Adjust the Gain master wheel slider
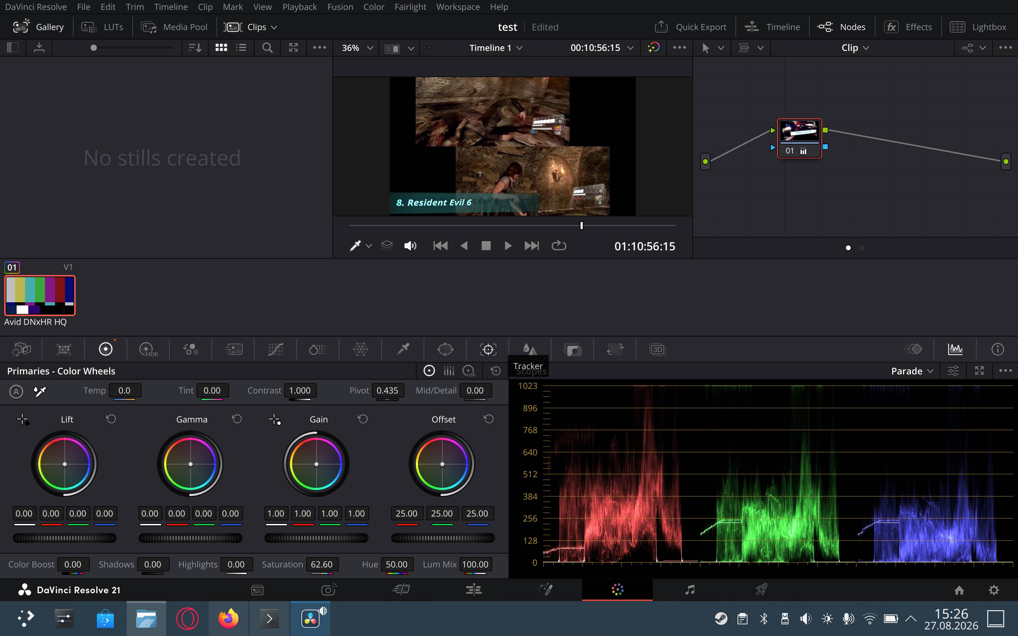The width and height of the screenshot is (1018, 636). pyautogui.click(x=316, y=538)
